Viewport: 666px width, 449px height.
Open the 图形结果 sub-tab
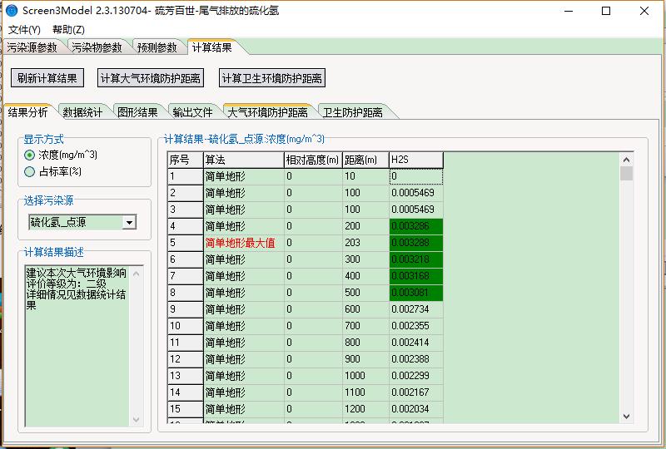click(137, 112)
